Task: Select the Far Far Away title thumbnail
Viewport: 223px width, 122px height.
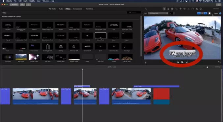Action: (x=127, y=57)
